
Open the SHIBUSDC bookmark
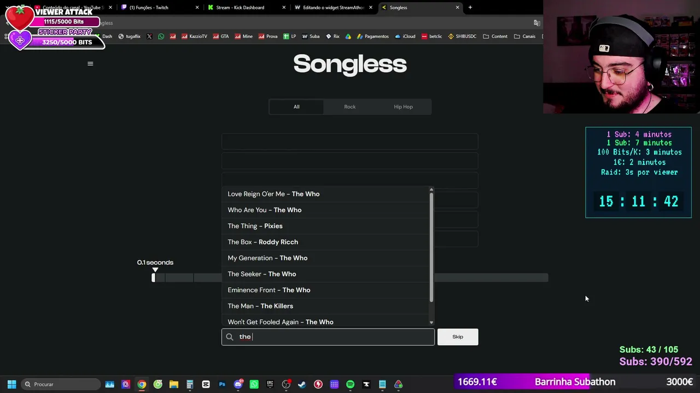point(462,37)
